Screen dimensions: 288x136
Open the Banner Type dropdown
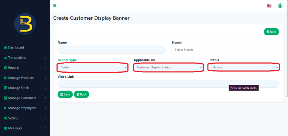tap(92, 67)
